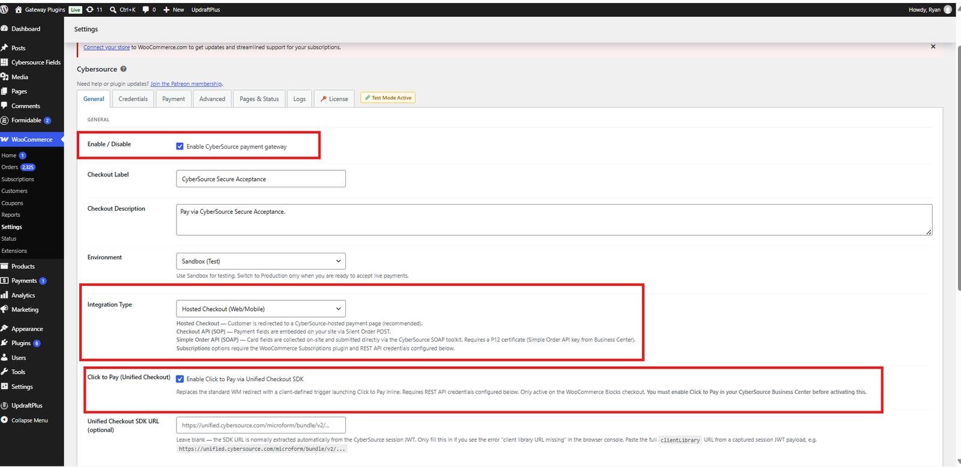Click the Formidable sidebar icon

click(4, 120)
